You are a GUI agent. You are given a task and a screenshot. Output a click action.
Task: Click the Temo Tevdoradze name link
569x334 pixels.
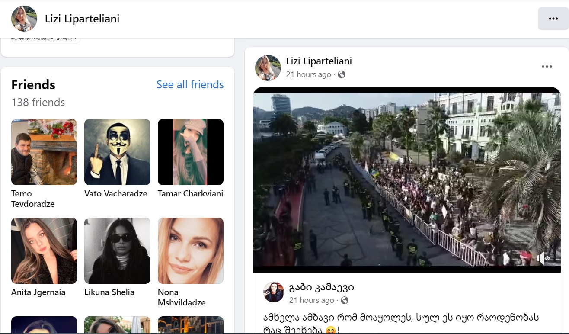(33, 199)
